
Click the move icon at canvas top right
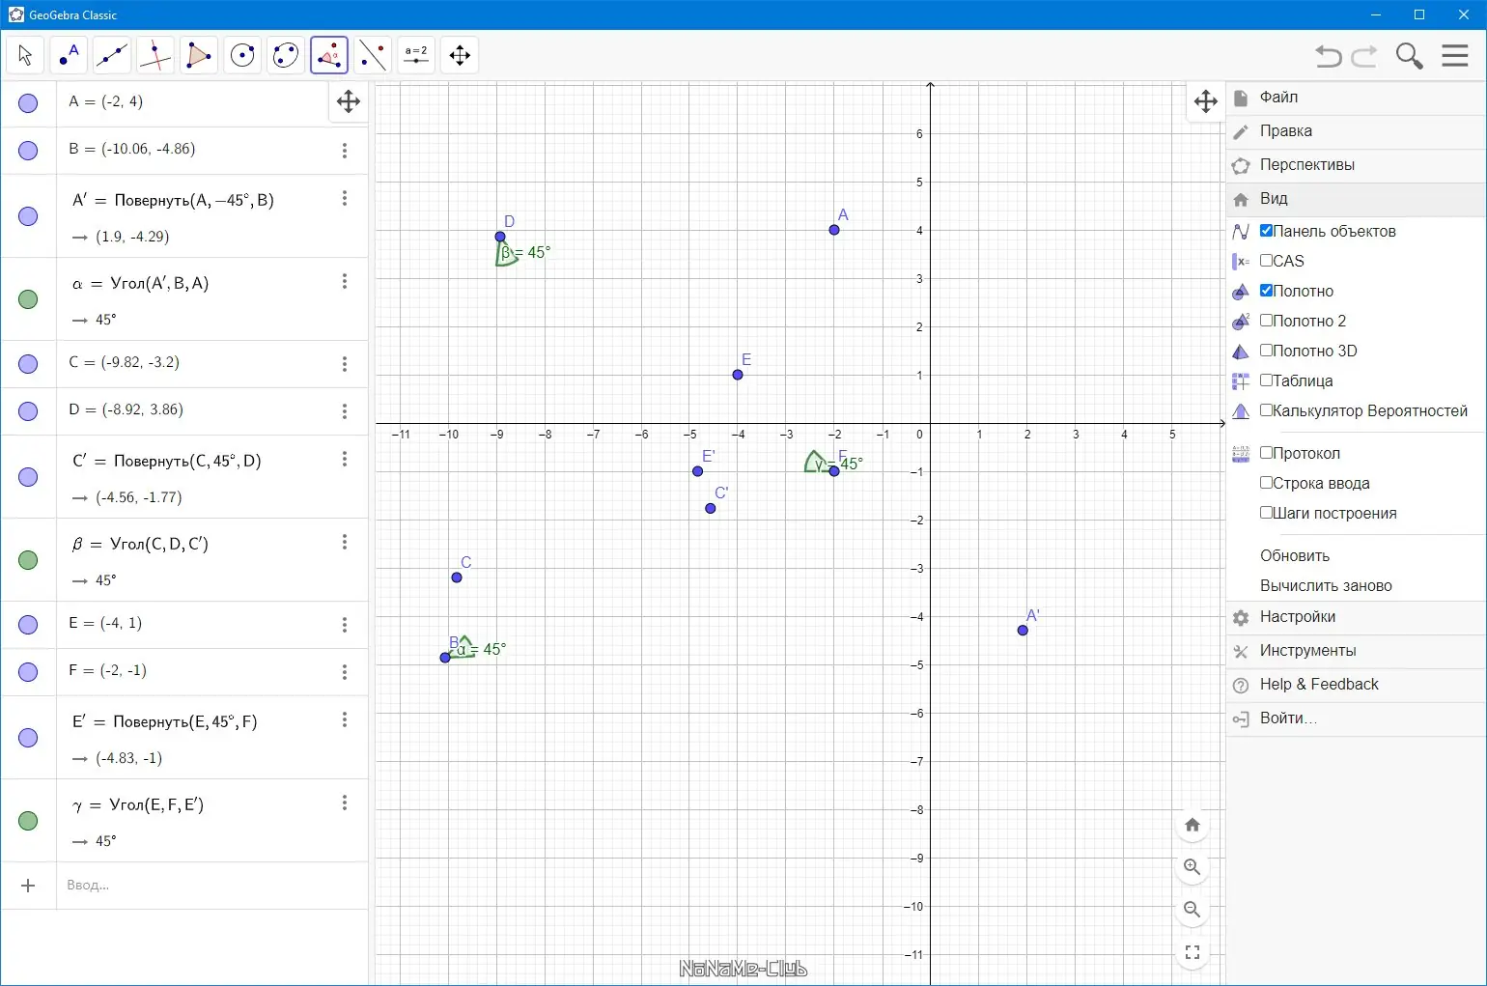[1206, 101]
